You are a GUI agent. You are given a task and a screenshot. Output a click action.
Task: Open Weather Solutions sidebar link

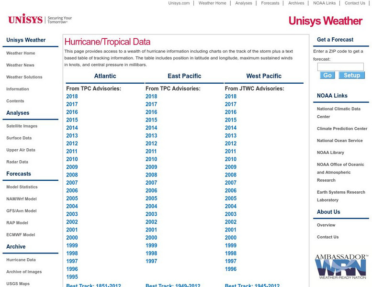coord(24,77)
